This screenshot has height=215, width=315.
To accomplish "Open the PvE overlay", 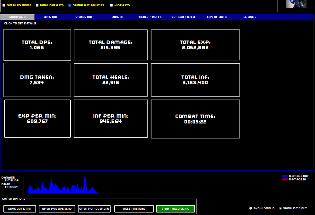I will click(x=57, y=209).
